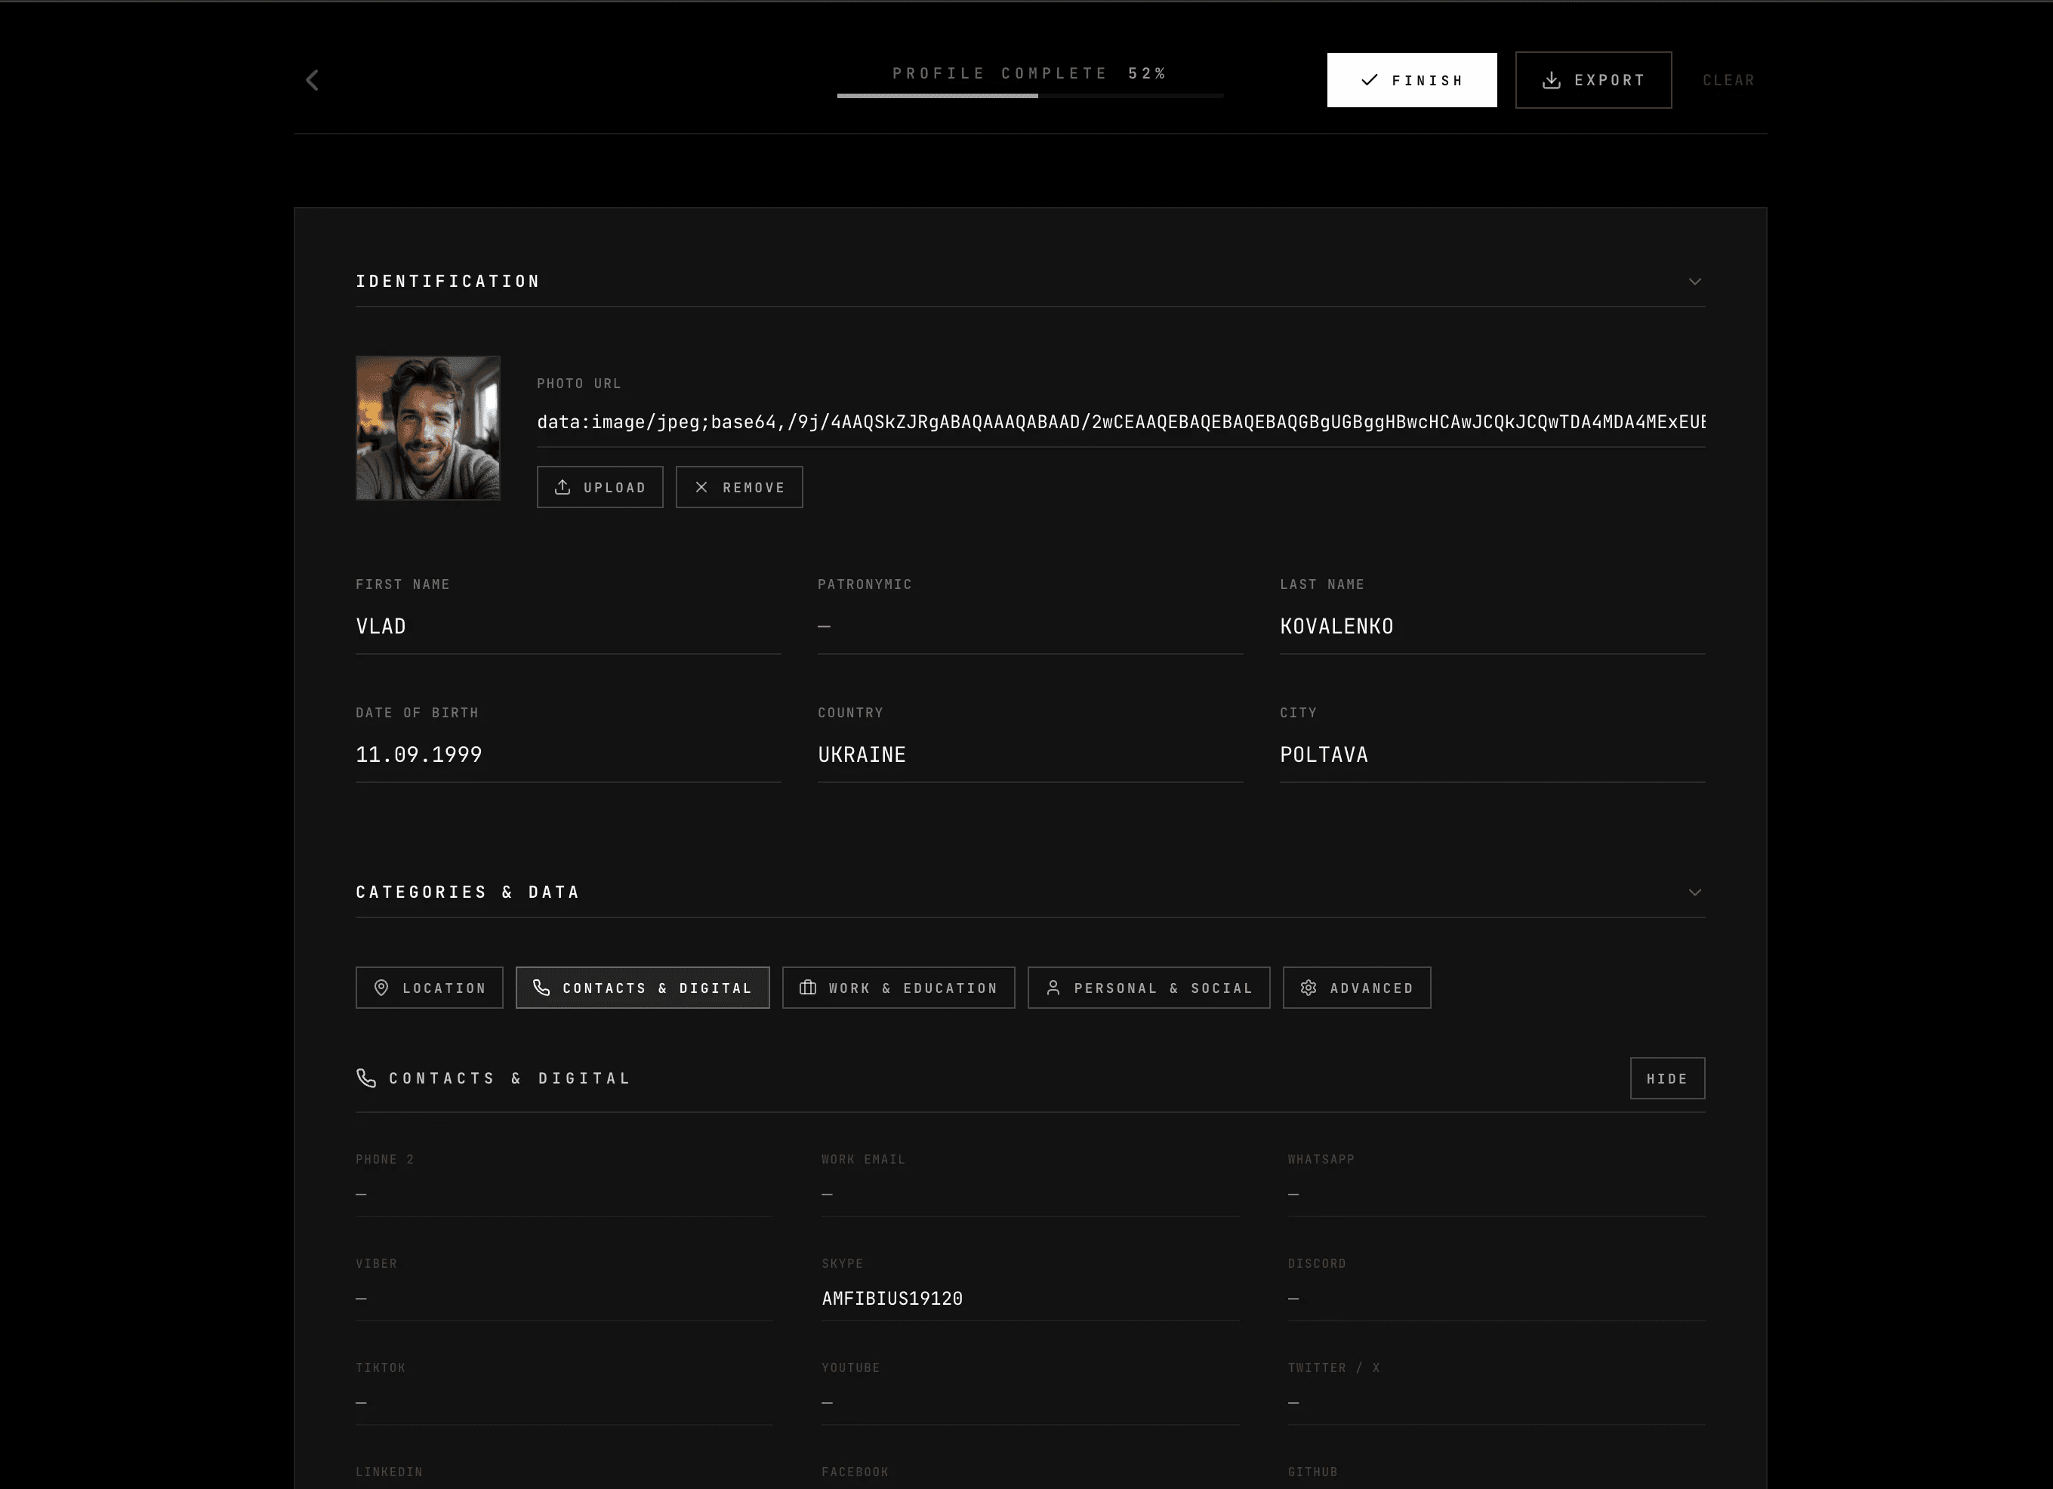Click the Twitter / X field
The width and height of the screenshot is (2053, 1489).
point(1497,1403)
